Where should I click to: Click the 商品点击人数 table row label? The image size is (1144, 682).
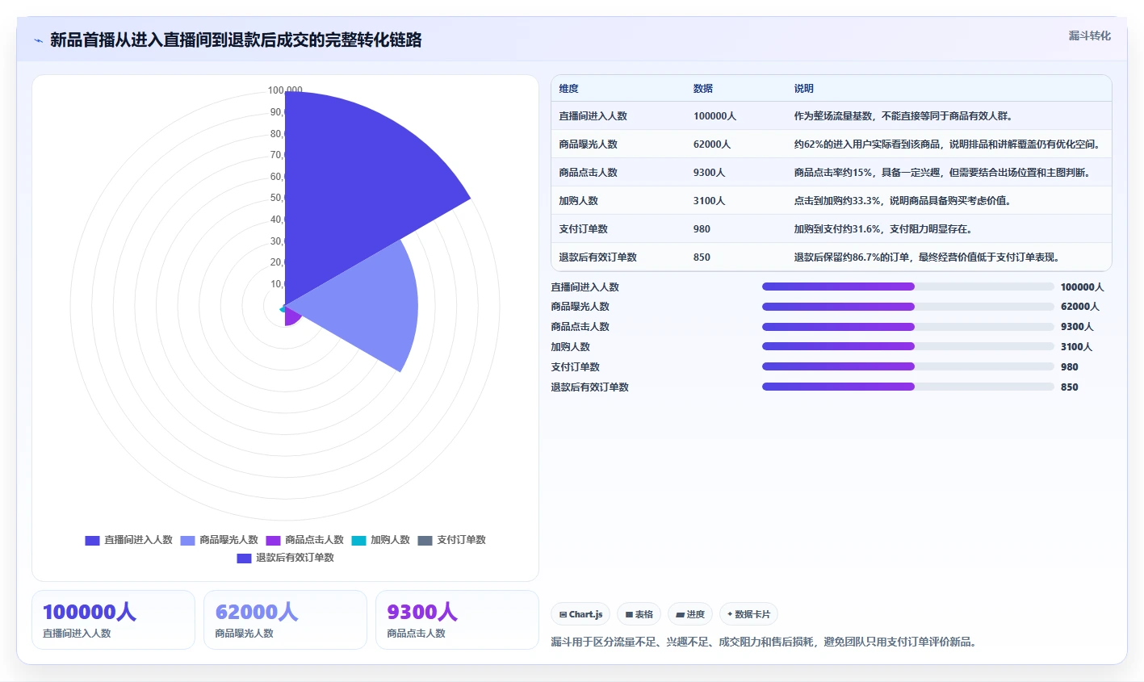[x=588, y=173]
